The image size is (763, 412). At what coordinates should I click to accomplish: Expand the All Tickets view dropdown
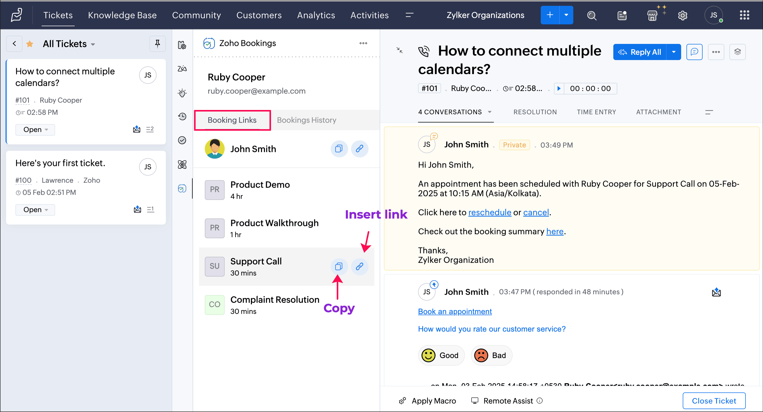click(x=93, y=44)
